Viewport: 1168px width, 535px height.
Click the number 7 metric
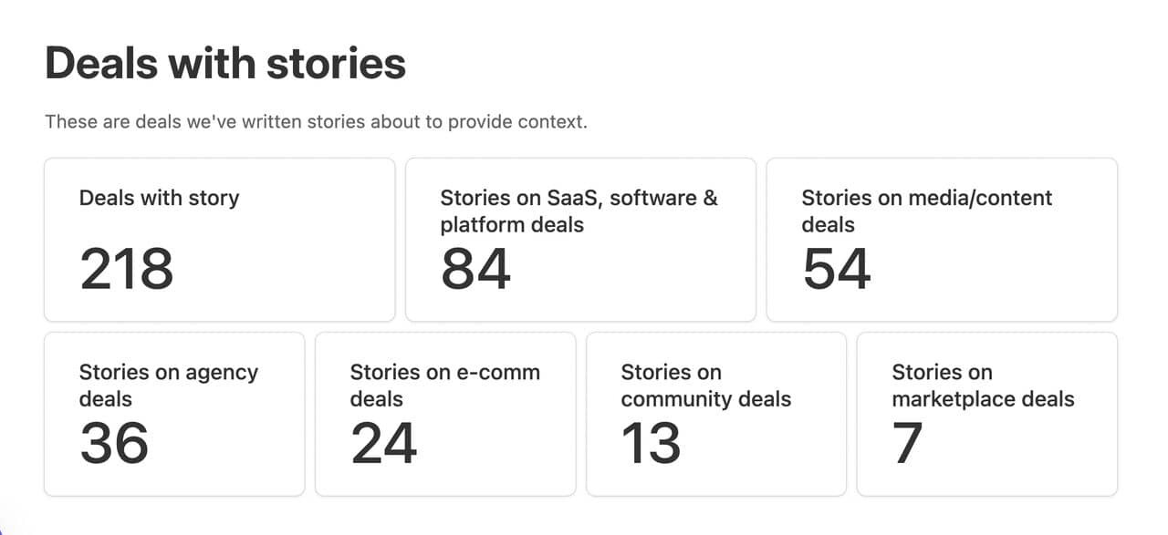point(908,444)
